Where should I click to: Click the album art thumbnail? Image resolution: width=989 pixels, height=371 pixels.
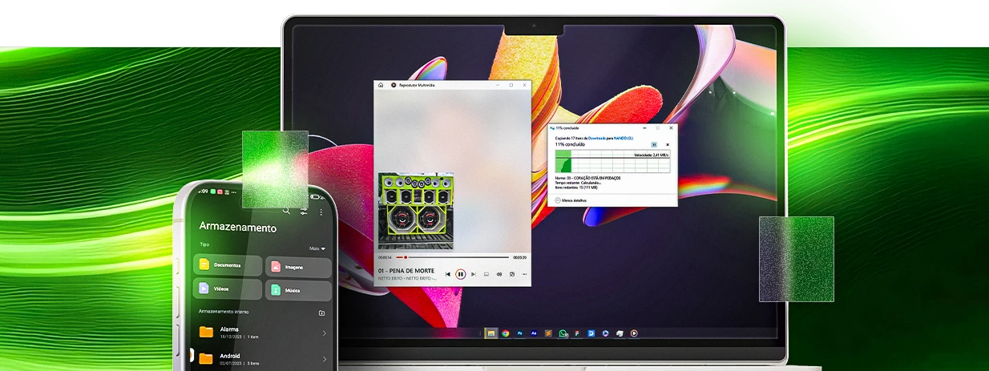[417, 212]
